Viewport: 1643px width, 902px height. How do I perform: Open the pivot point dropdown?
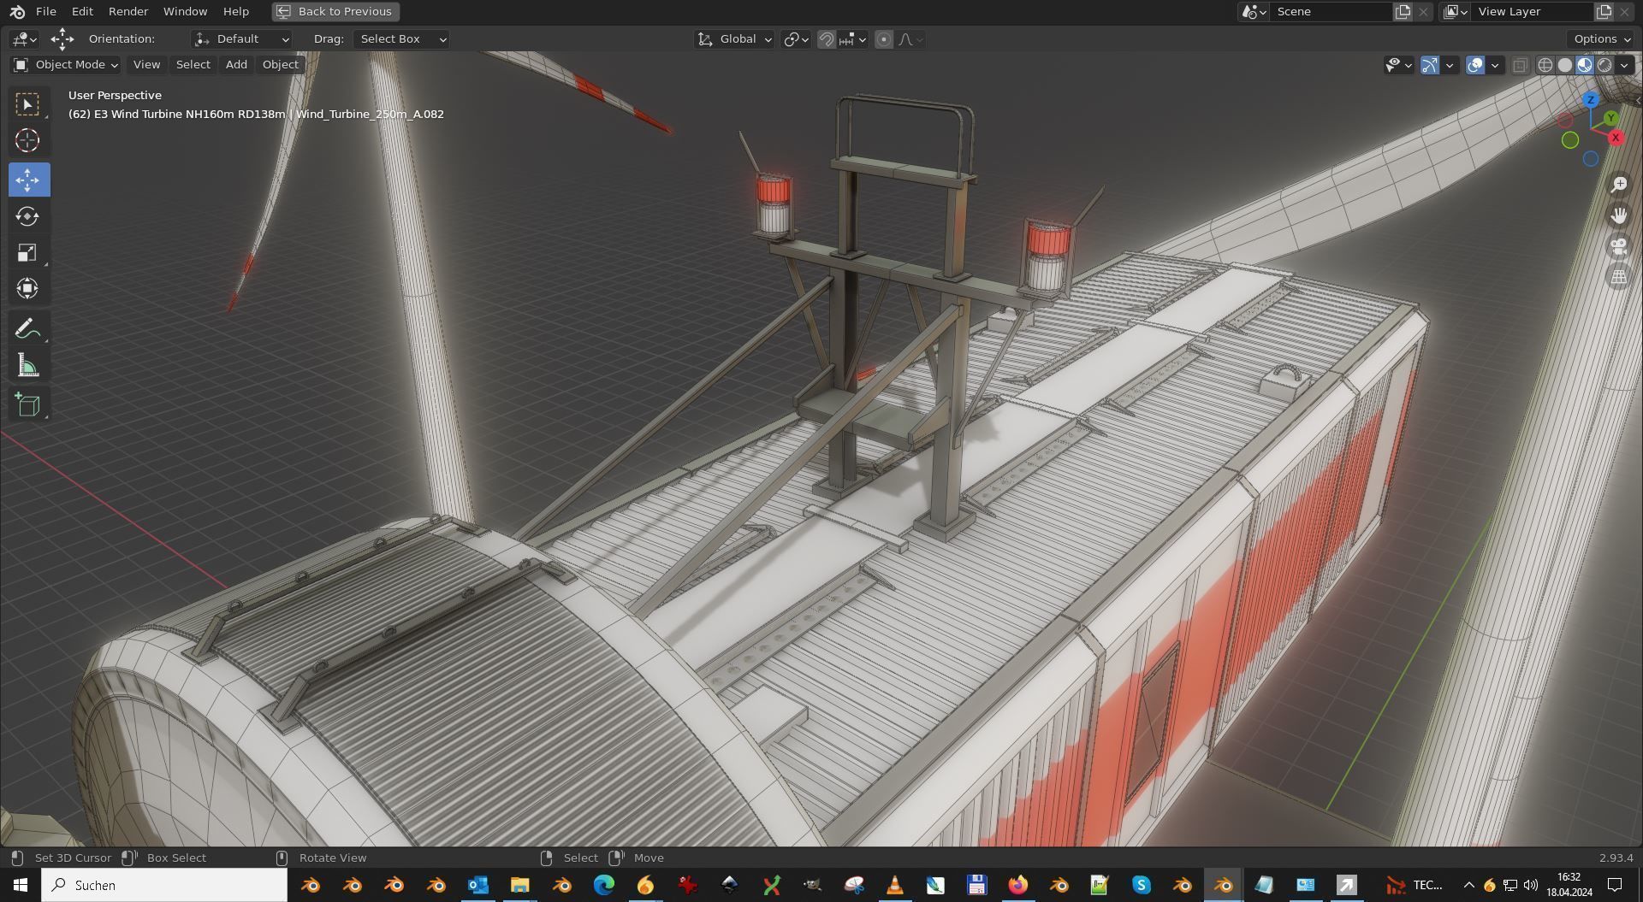(796, 39)
